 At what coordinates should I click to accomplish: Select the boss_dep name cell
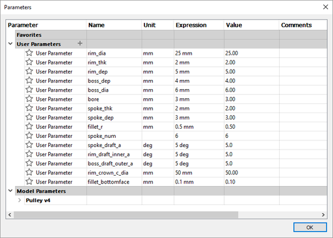(114, 81)
